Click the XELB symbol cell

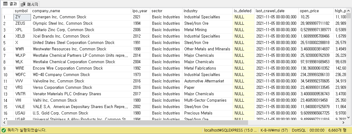[22, 36]
